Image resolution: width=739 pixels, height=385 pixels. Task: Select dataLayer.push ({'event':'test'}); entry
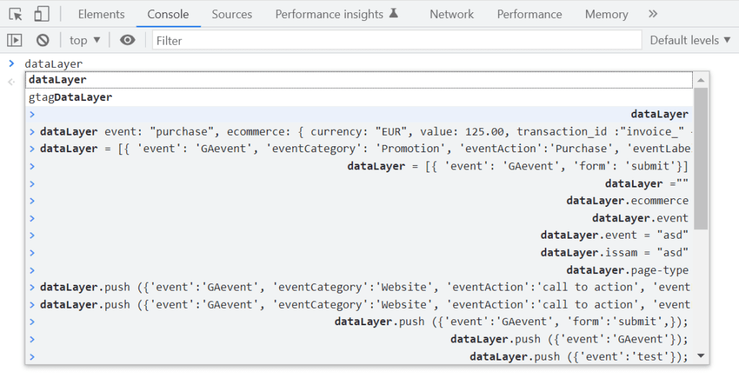click(359, 357)
